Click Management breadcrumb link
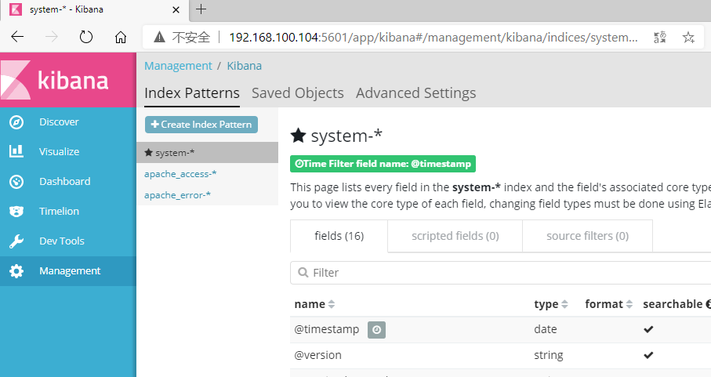Image resolution: width=711 pixels, height=377 pixels. point(178,66)
